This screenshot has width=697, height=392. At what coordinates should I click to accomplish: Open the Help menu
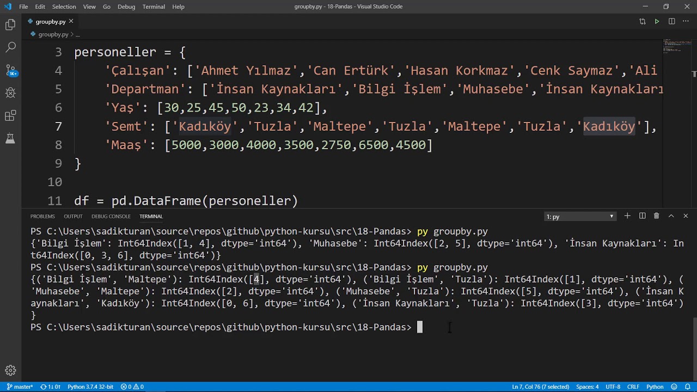(x=178, y=7)
